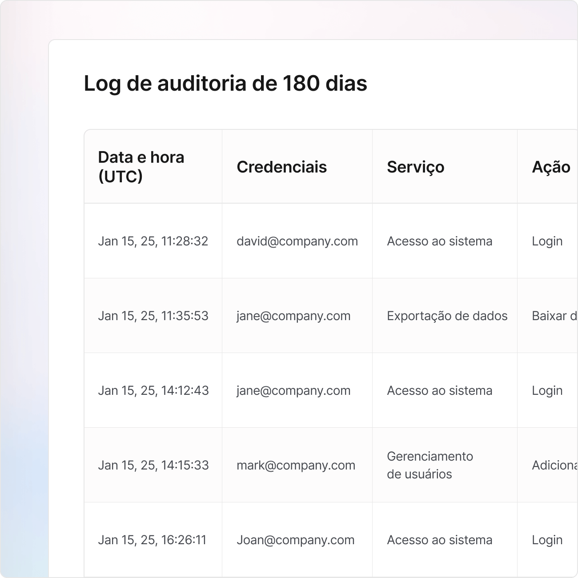This screenshot has height=578, width=578.
Task: Click the Serviço column header
Action: coord(415,167)
